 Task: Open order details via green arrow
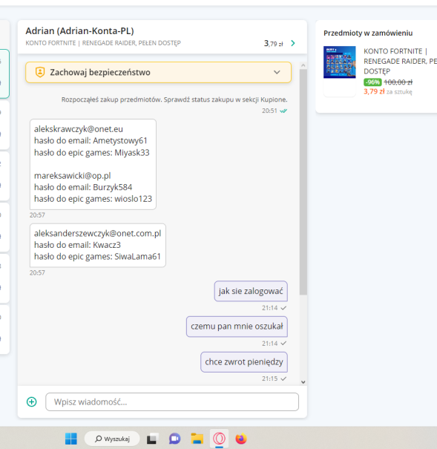pos(293,43)
